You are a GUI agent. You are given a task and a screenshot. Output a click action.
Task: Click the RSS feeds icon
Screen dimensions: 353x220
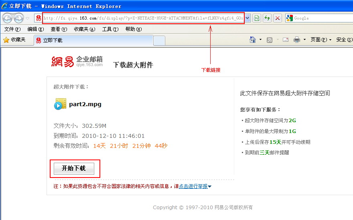tap(270, 40)
